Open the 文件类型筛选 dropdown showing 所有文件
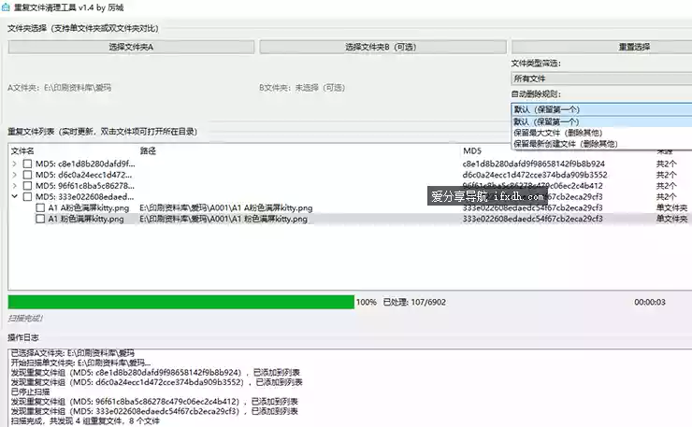Screen dimensions: 692x427 pyautogui.click(x=600, y=78)
